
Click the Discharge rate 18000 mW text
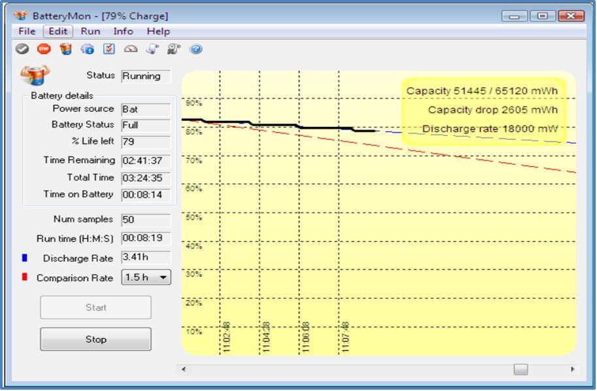(490, 129)
